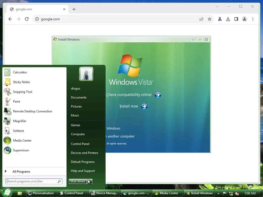
Task: Open Pictures from Start menu
Action: click(76, 106)
